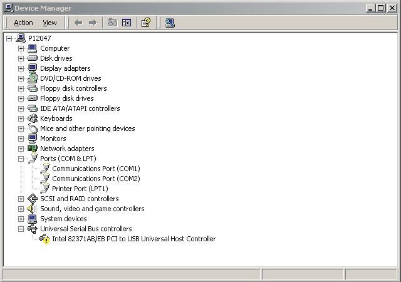The image size is (401, 282).
Task: Click the Monitors icon
Action: 32,138
